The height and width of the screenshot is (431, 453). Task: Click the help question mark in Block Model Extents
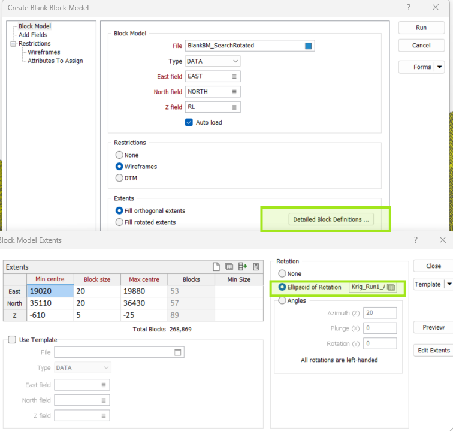(x=416, y=240)
